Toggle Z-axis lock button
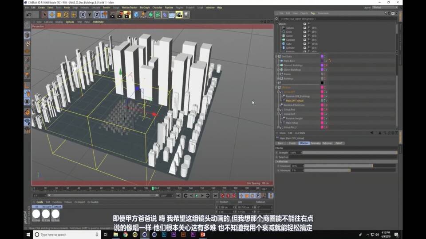This screenshot has height=239, width=426. 97,15
